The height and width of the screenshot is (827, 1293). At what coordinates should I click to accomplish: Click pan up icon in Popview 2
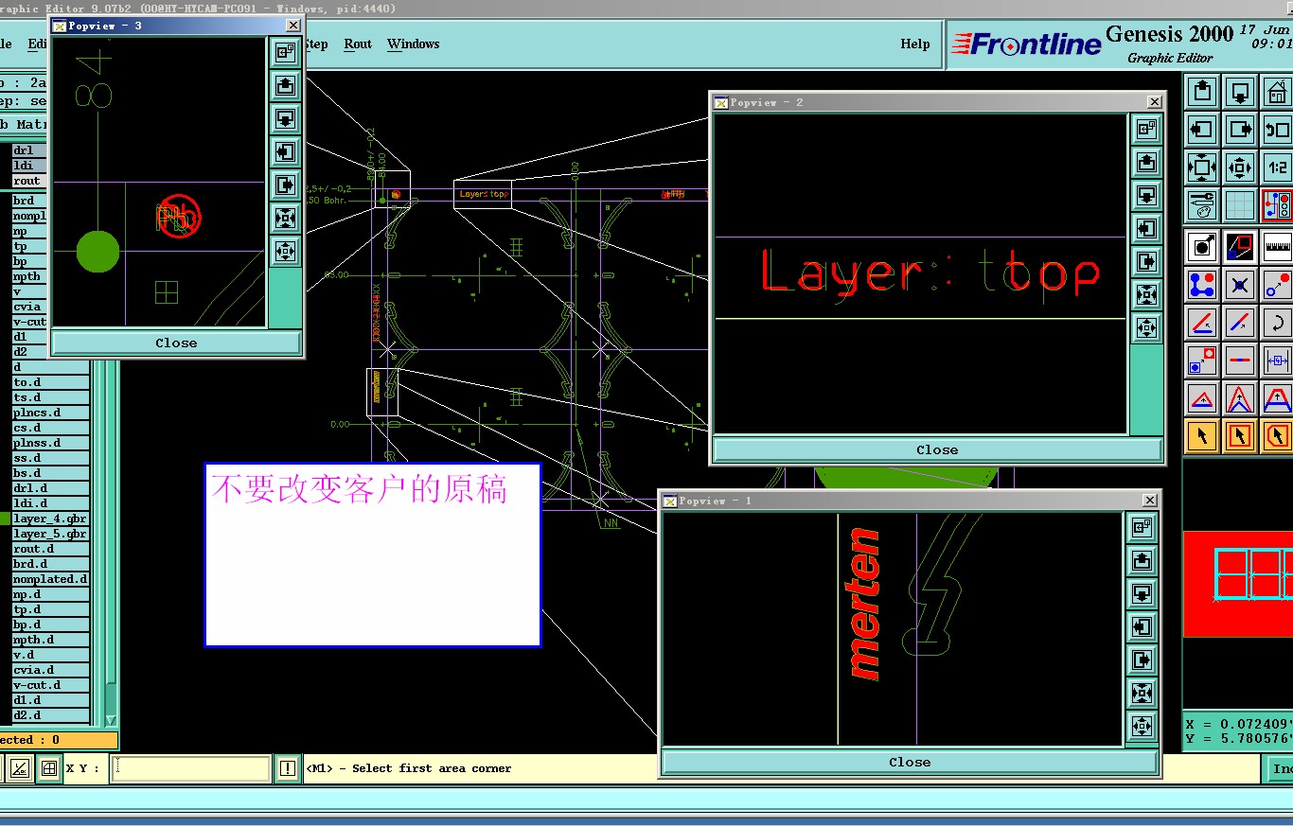point(1146,162)
